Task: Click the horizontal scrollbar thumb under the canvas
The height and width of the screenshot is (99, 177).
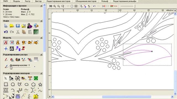Action: 127,97
